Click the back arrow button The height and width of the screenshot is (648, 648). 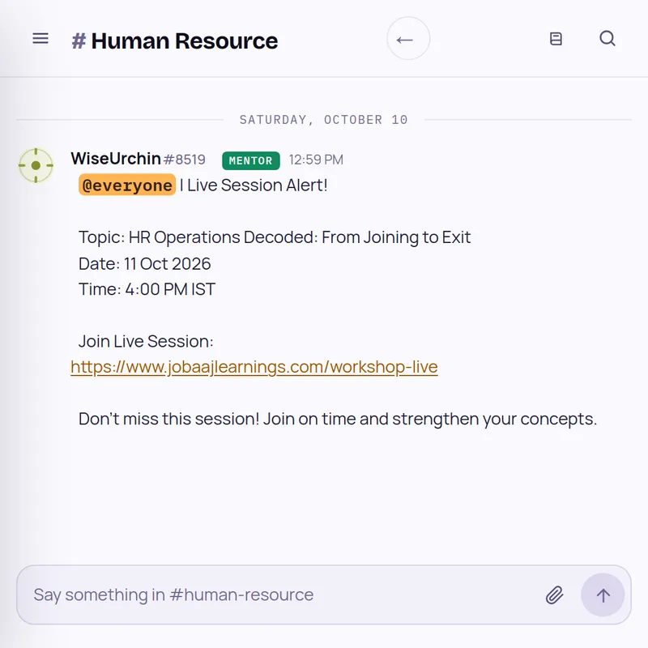408,39
